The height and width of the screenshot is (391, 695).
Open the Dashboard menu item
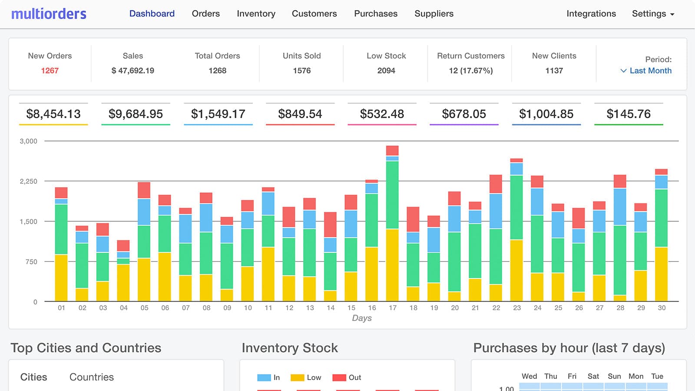pyautogui.click(x=152, y=13)
